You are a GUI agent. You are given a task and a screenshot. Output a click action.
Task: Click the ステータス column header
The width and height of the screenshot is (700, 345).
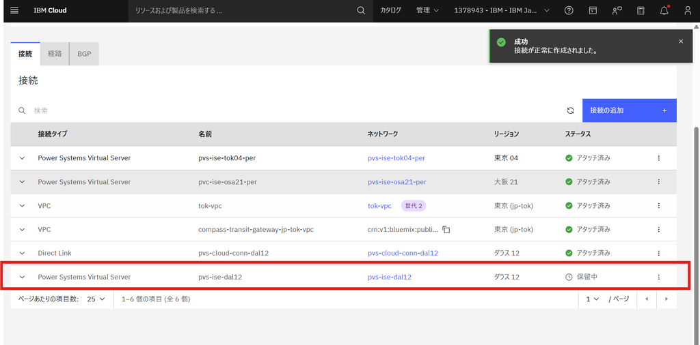click(578, 134)
